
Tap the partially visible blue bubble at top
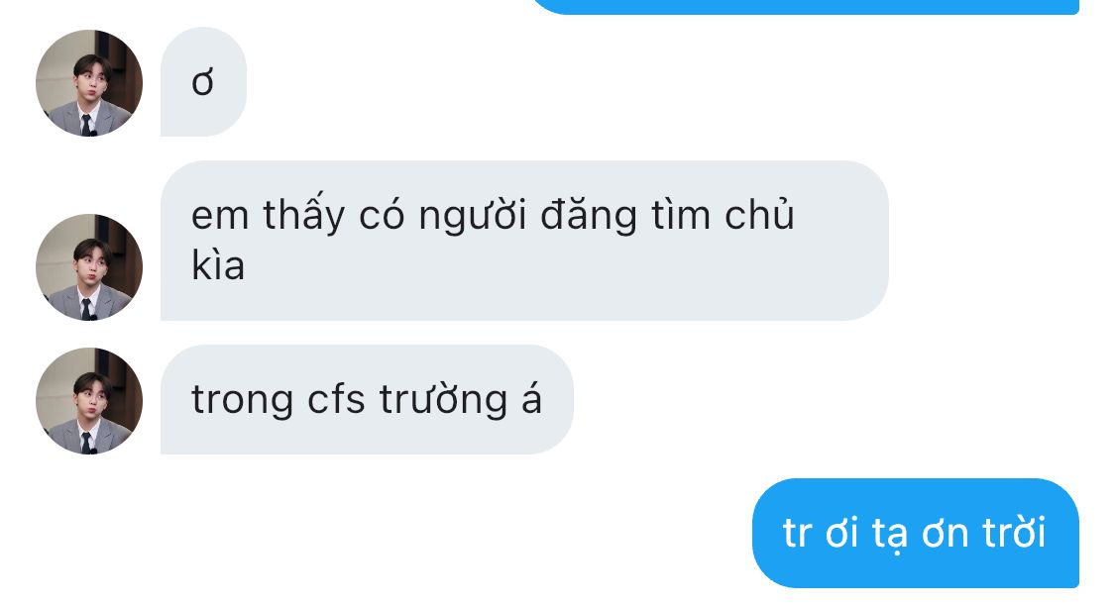[x=806, y=6]
